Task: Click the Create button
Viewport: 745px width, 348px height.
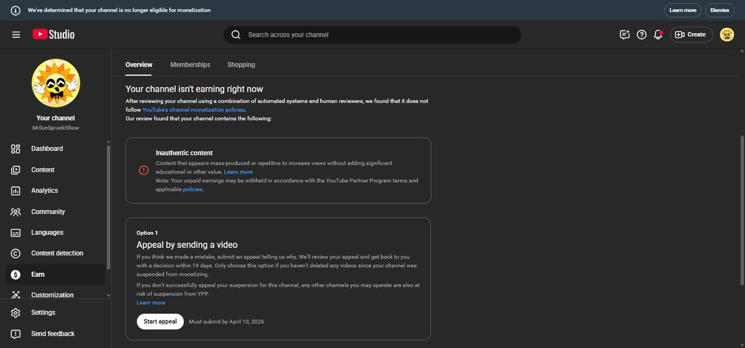Action: click(691, 35)
